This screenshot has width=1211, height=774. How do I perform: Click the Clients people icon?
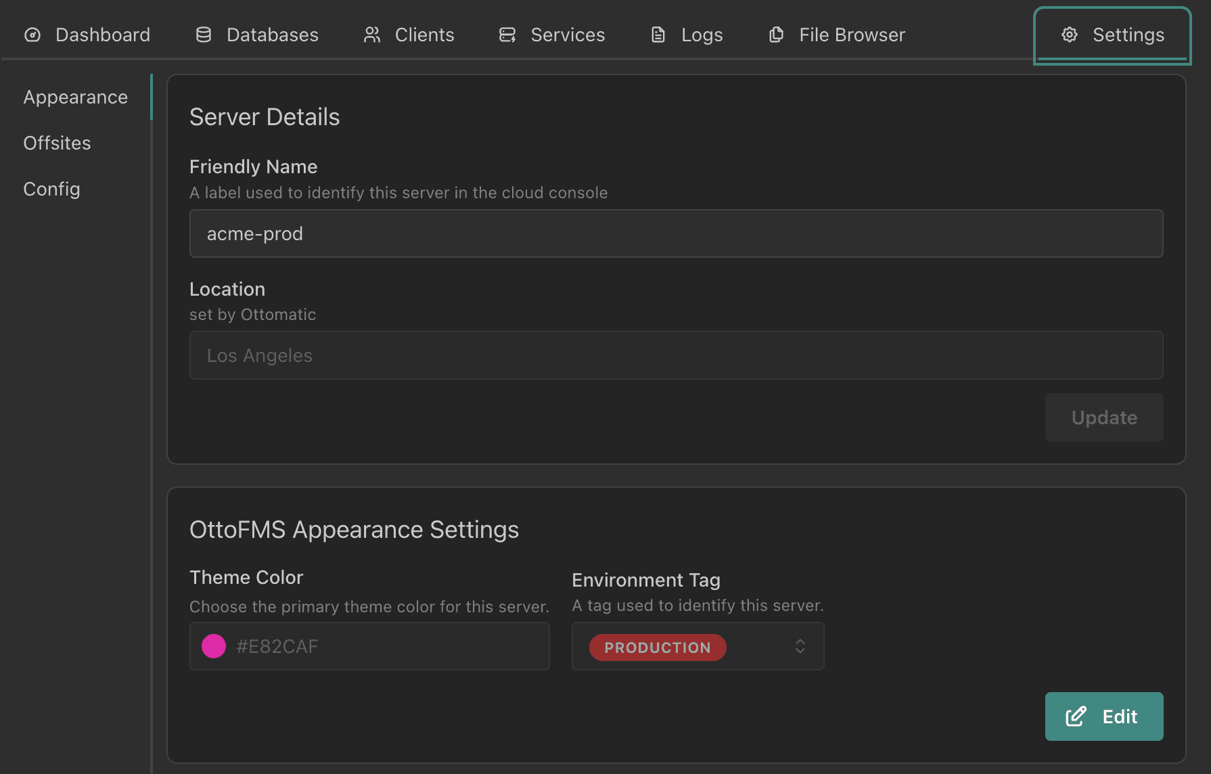(x=372, y=35)
